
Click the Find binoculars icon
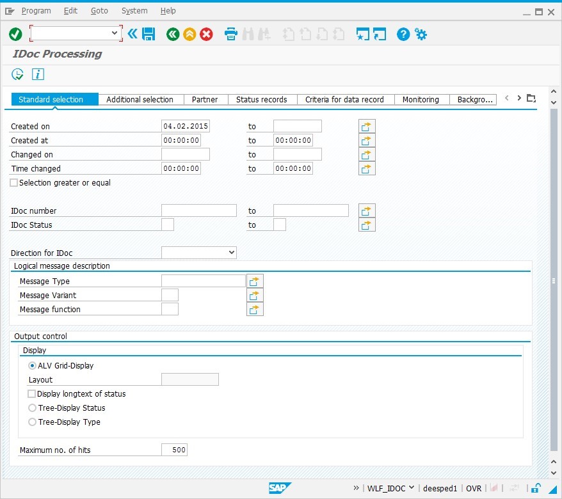click(x=248, y=34)
